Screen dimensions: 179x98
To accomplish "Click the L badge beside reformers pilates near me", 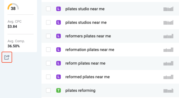I will pyautogui.click(x=59, y=36).
